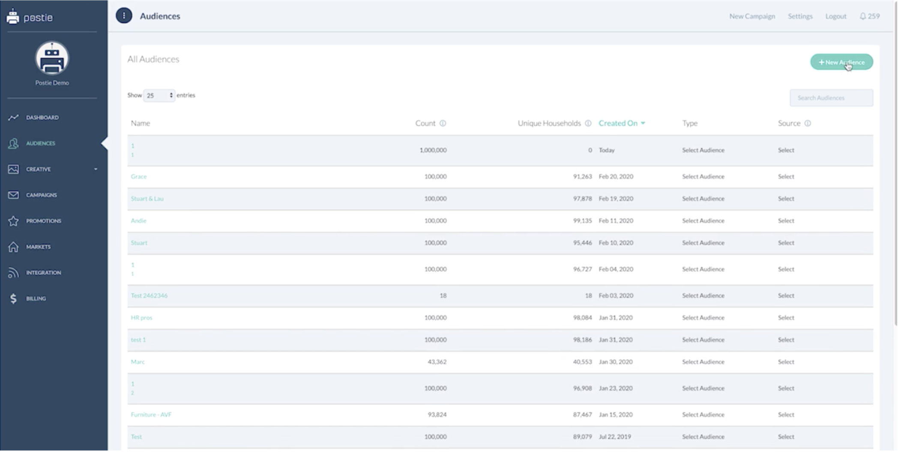Open Settings from the top navigation
This screenshot has width=898, height=452.
800,16
